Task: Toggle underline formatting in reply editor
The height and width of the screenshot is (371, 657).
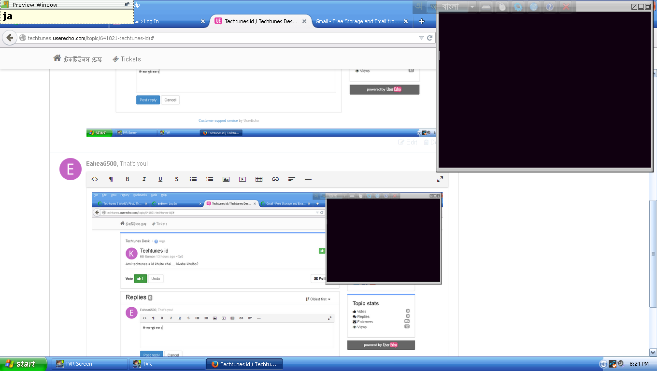Action: point(160,179)
